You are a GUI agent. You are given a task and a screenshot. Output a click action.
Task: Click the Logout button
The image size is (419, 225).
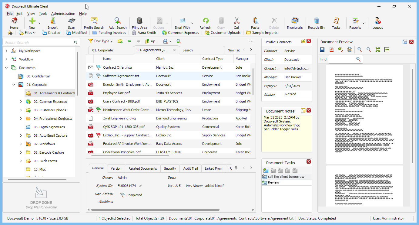tap(377, 23)
